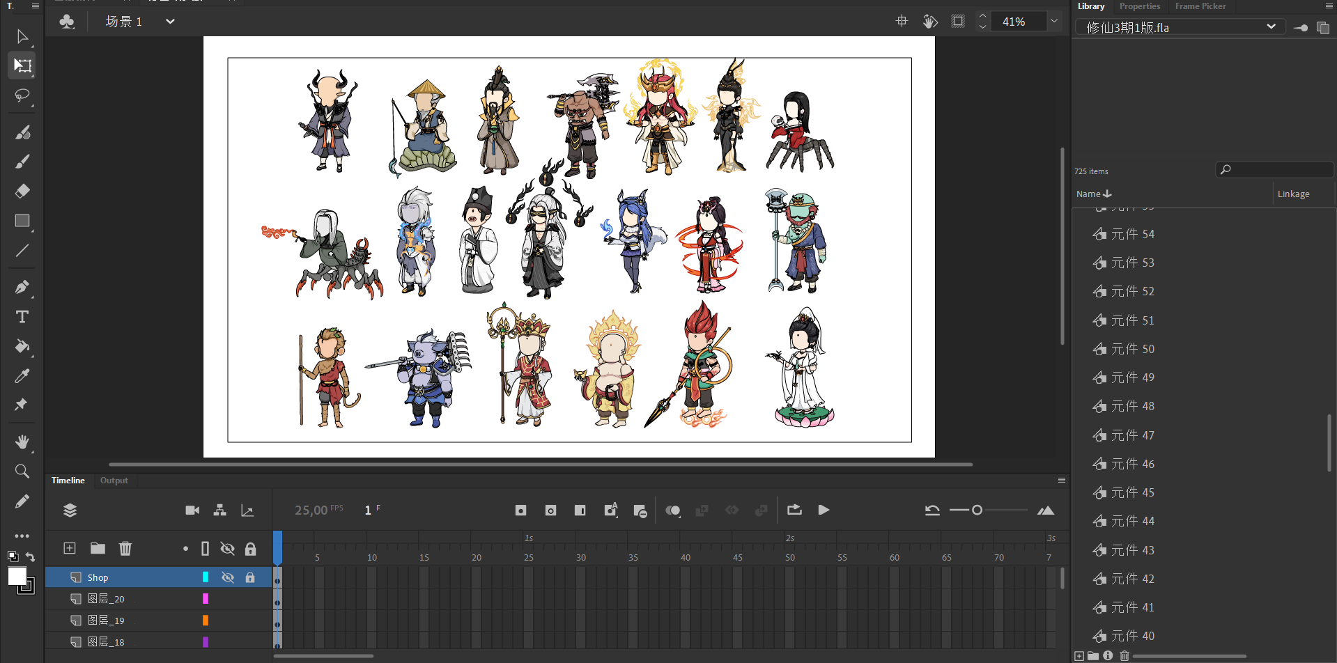Click the Add Camera icon in timeline
The height and width of the screenshot is (663, 1337).
click(x=192, y=510)
